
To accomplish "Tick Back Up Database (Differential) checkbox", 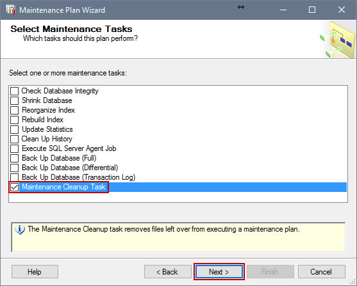I will point(14,168).
